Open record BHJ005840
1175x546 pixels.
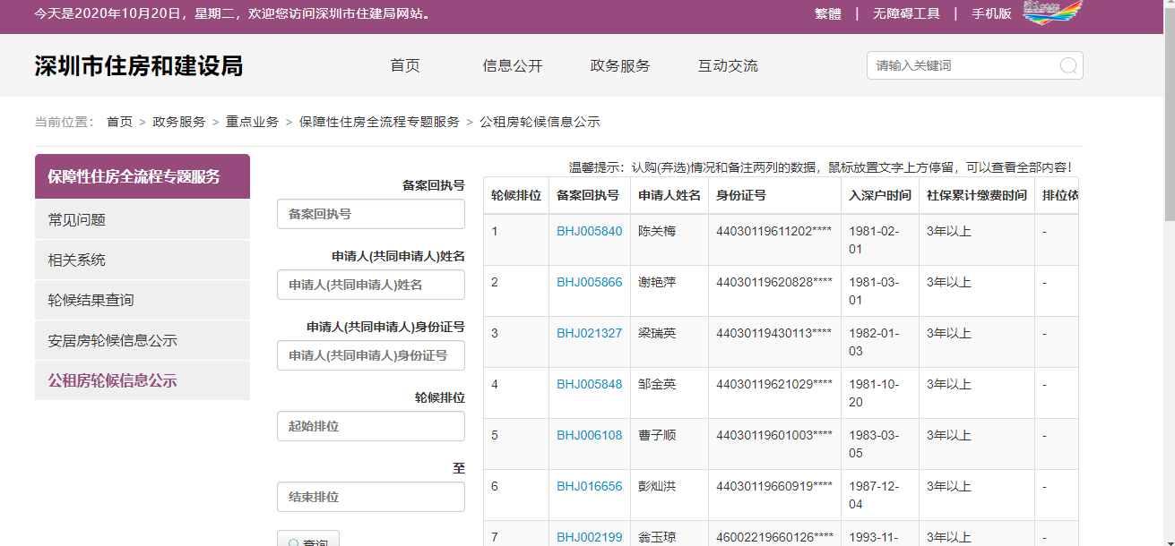[x=589, y=231]
